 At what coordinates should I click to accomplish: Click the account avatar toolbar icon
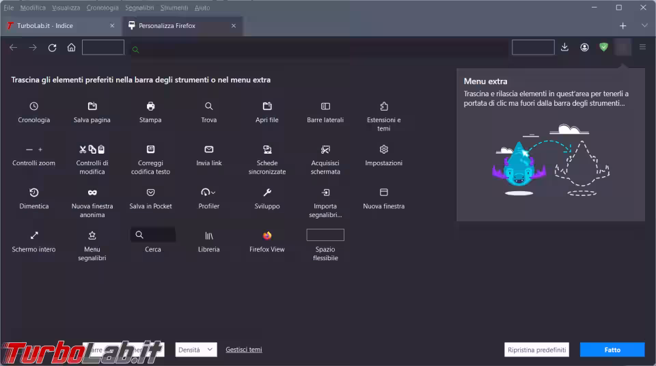tap(584, 47)
